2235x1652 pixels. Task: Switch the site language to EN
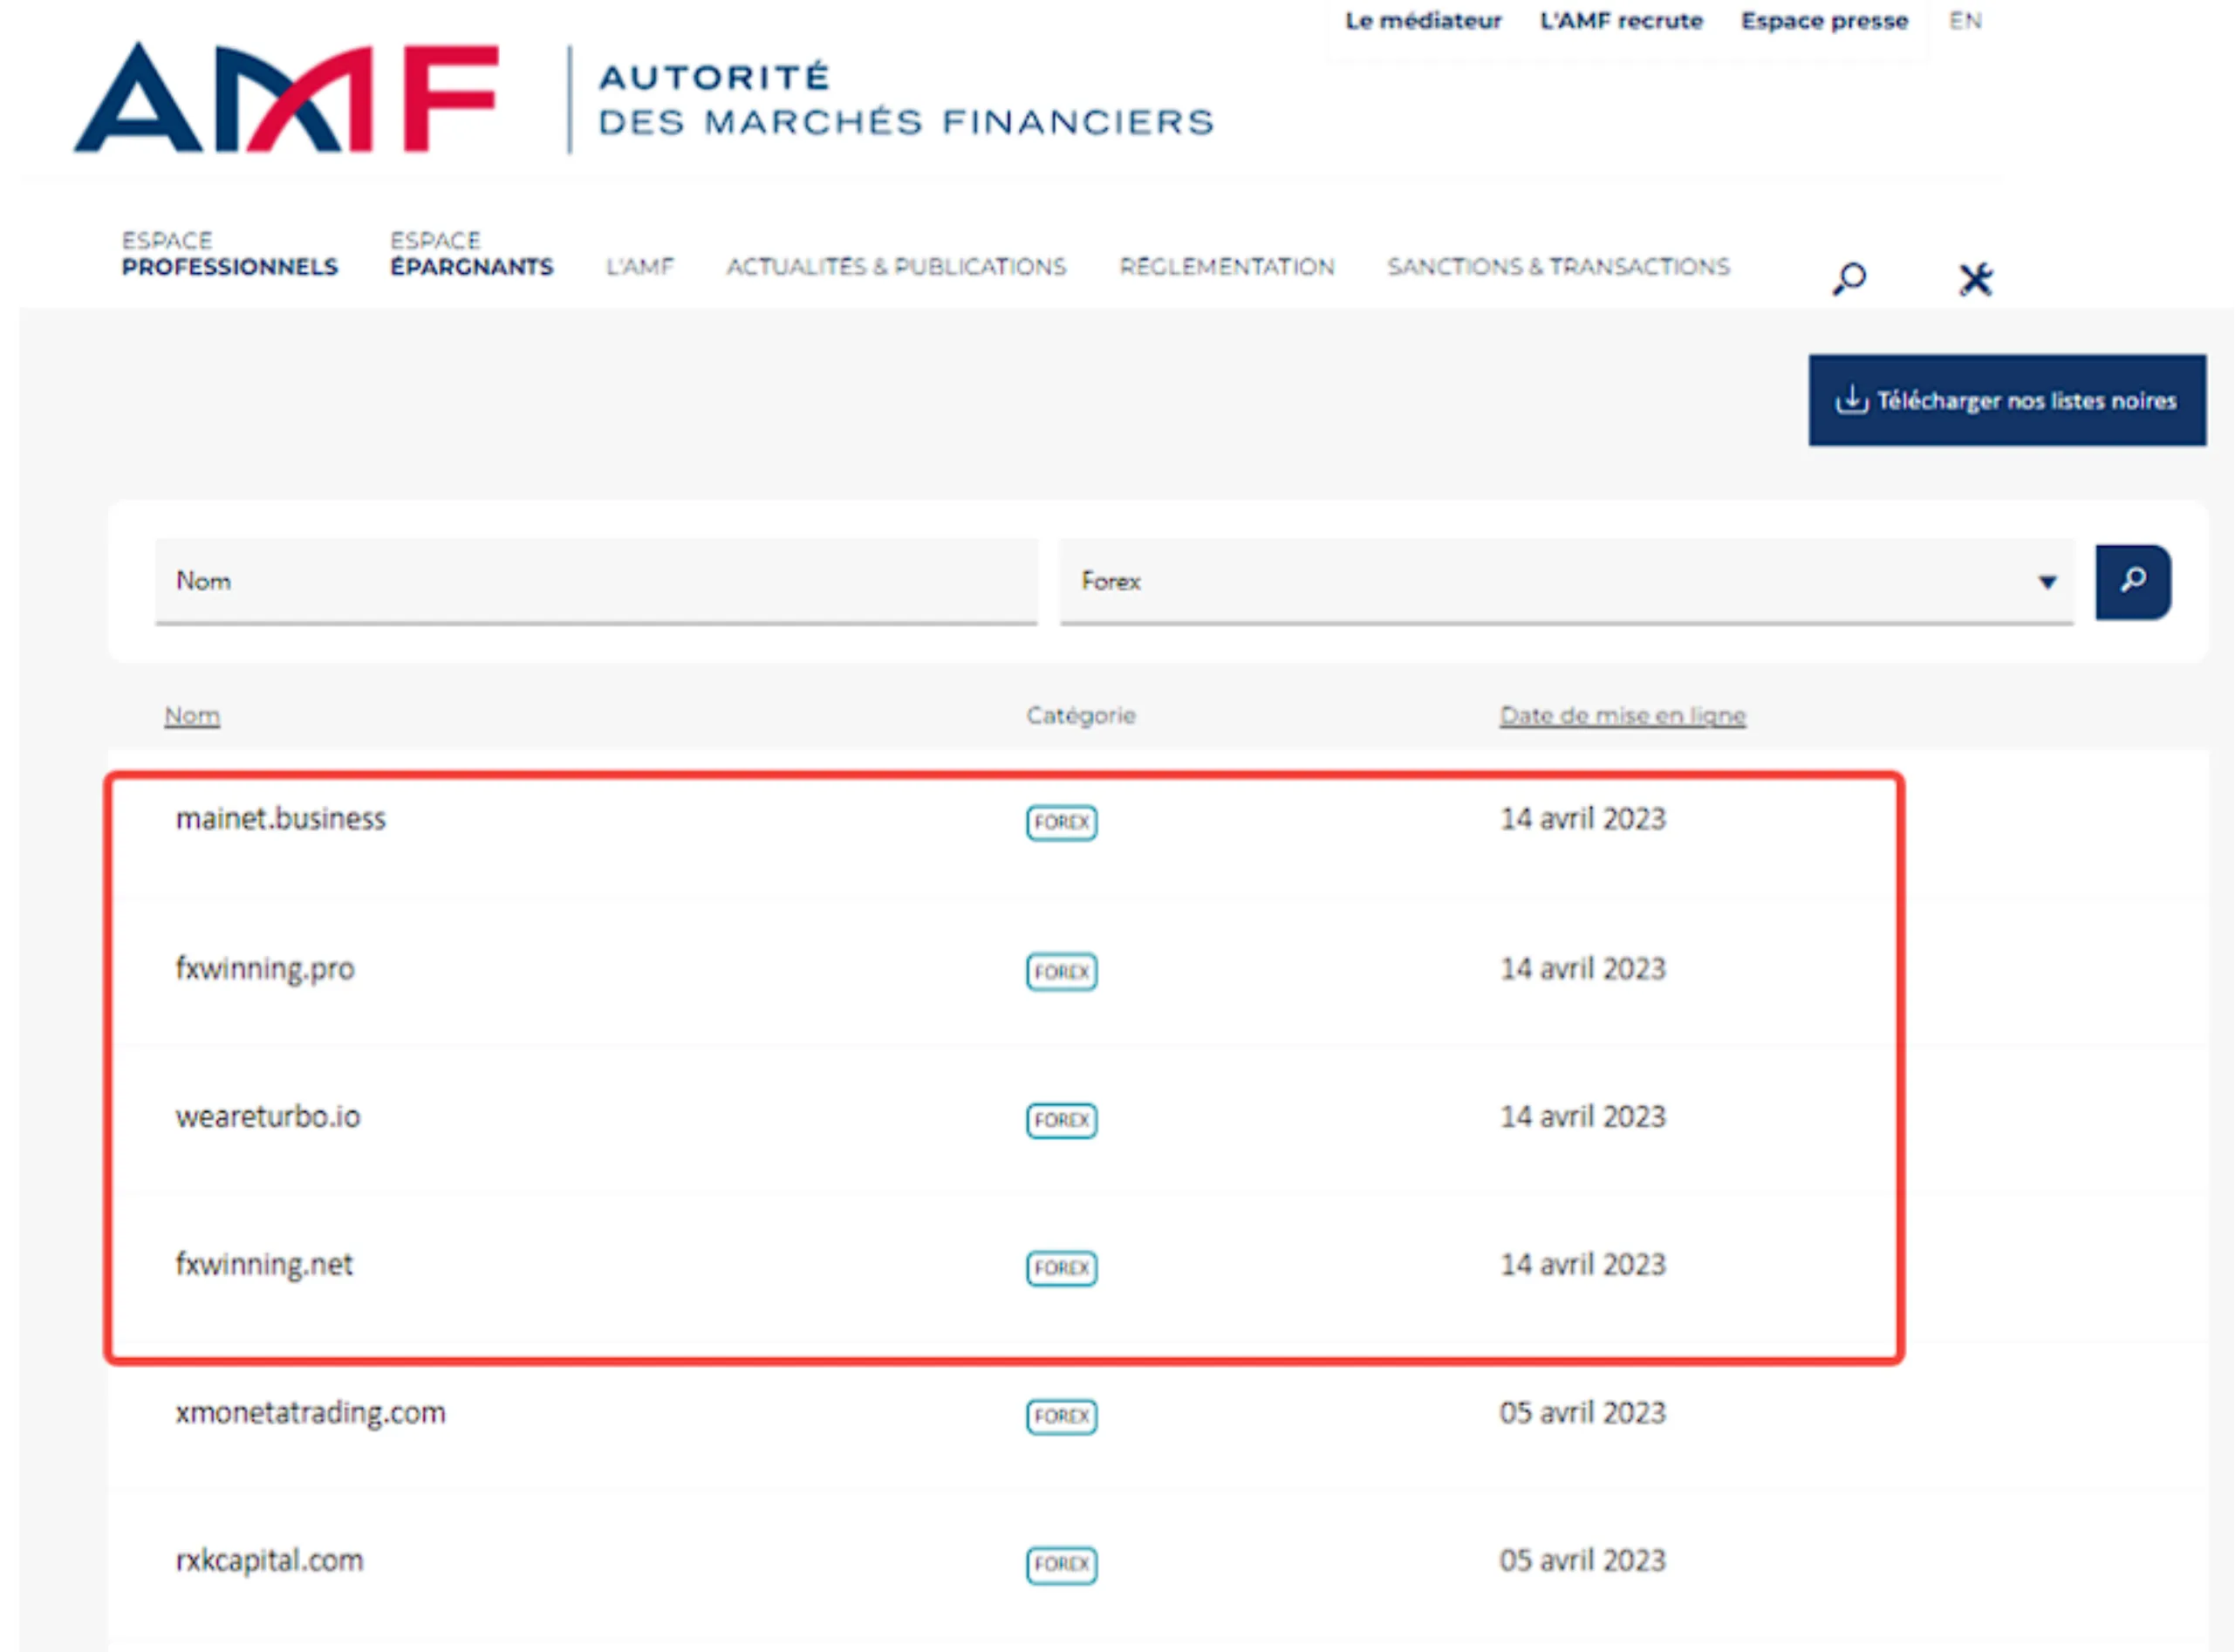click(x=1965, y=21)
